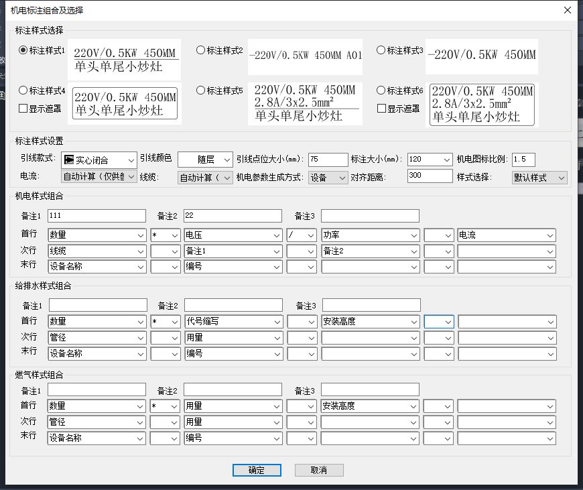Open 机电 次行 备注2 dropdown
583x490 pixels.
(370, 251)
